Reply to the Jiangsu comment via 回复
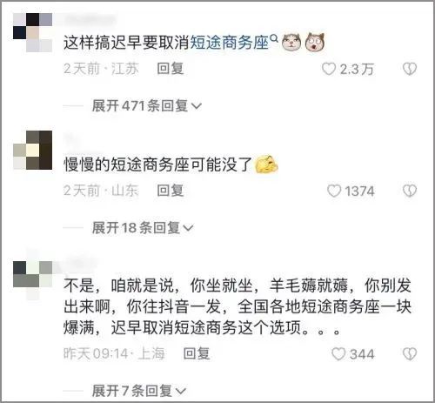The height and width of the screenshot is (403, 435). 171,69
